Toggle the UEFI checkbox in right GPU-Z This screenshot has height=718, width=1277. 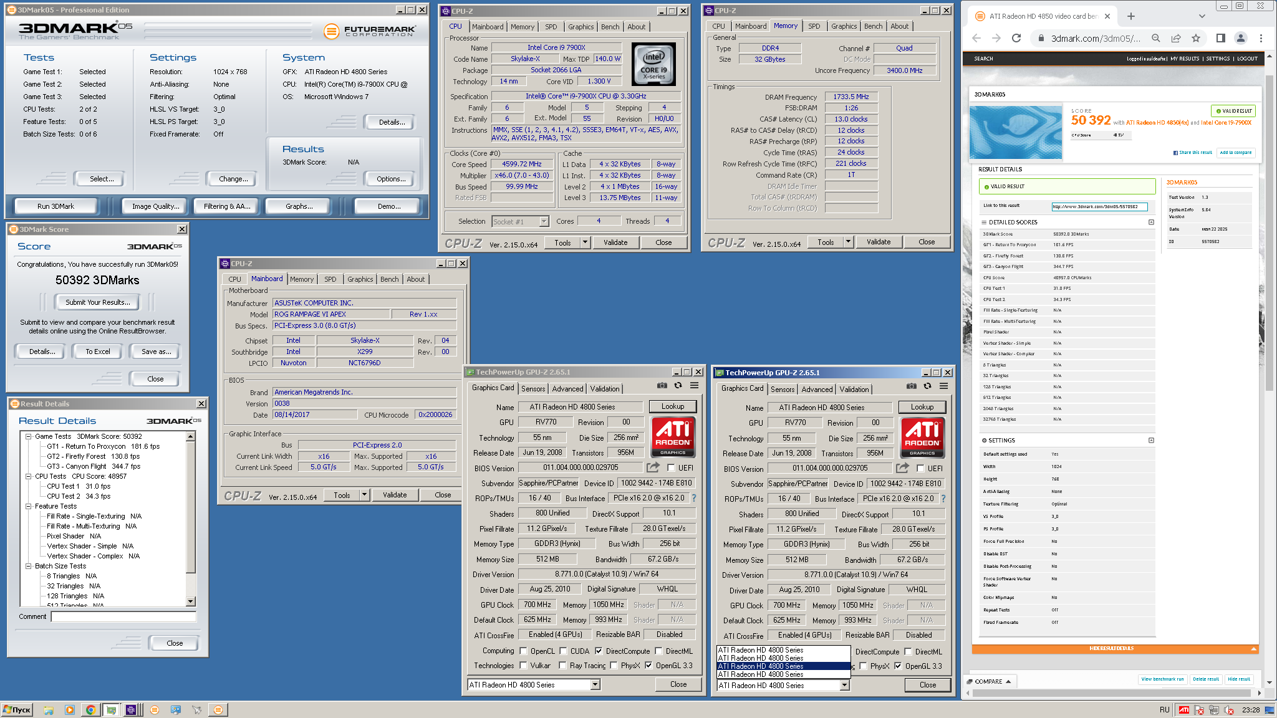pos(920,468)
